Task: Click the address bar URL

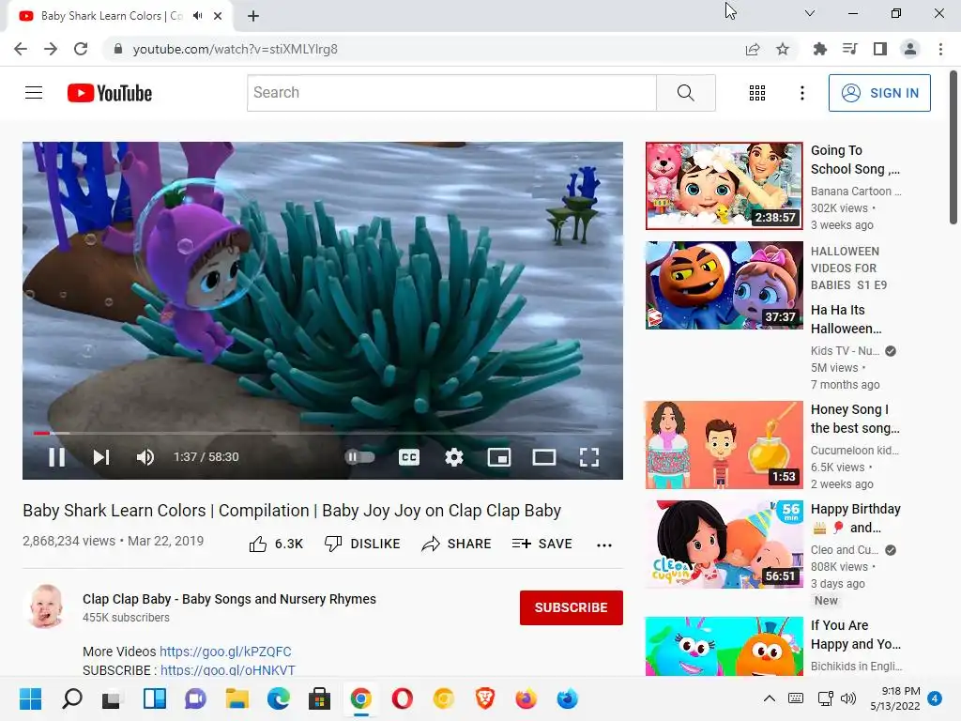Action: [x=235, y=49]
